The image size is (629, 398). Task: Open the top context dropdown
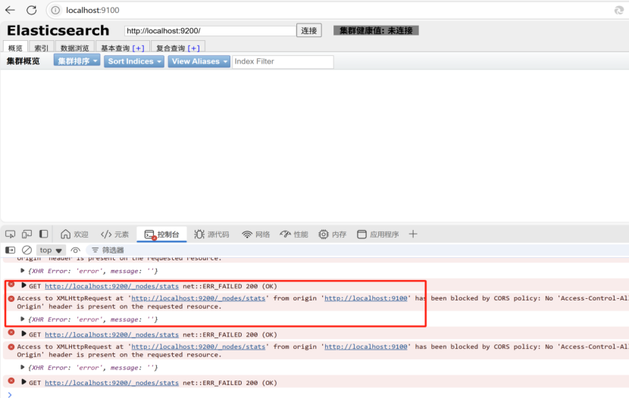pos(51,250)
